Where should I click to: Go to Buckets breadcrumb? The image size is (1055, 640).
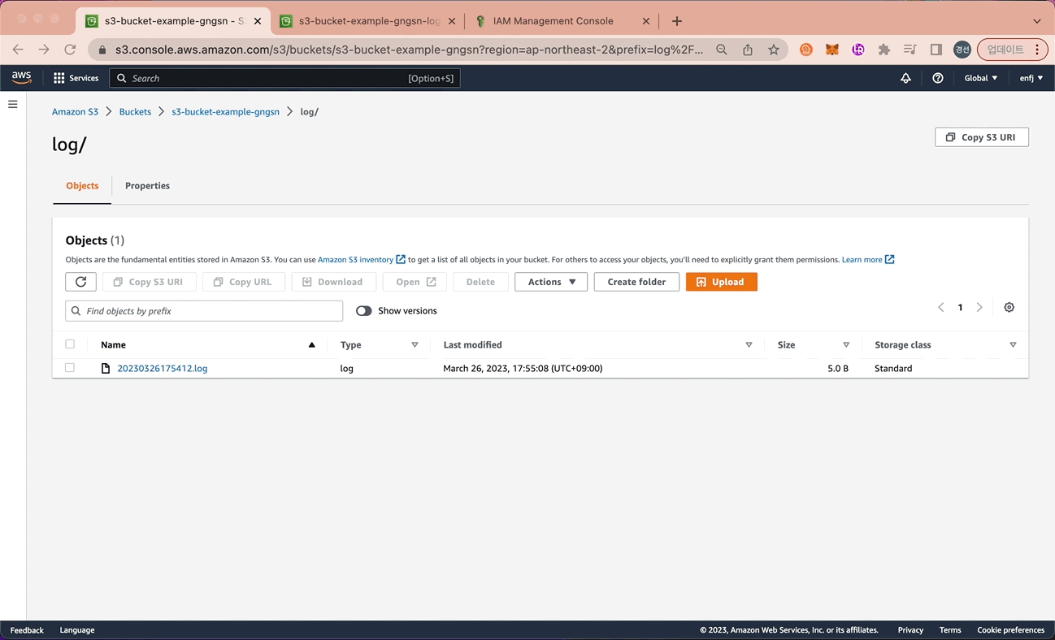(135, 111)
